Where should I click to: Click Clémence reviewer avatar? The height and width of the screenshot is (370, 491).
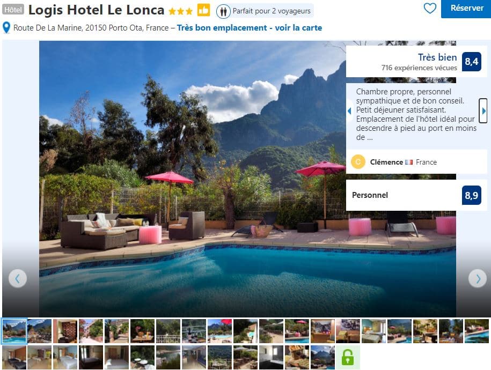[358, 162]
